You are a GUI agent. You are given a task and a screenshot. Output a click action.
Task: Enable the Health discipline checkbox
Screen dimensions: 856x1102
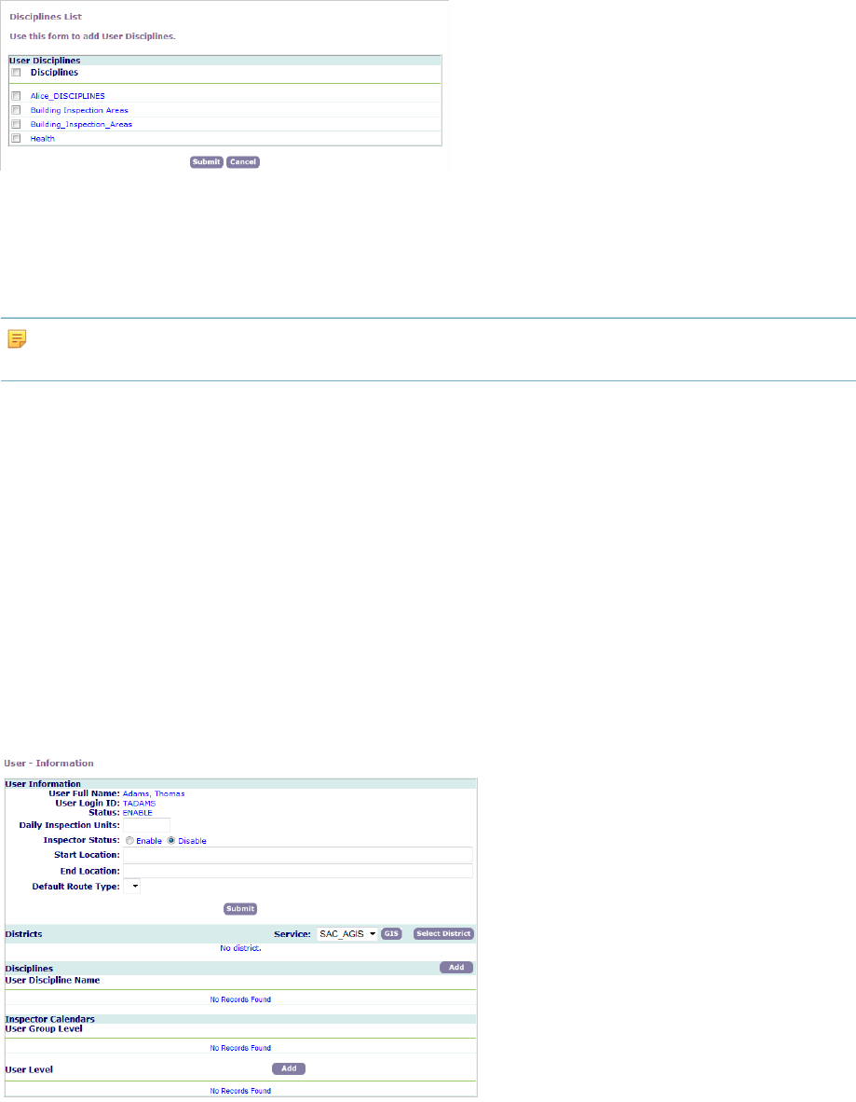(x=16, y=139)
